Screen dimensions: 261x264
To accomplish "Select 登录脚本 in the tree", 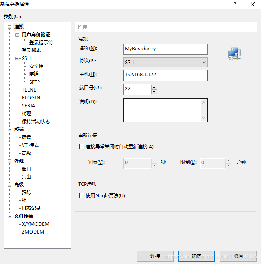I will pos(31,51).
